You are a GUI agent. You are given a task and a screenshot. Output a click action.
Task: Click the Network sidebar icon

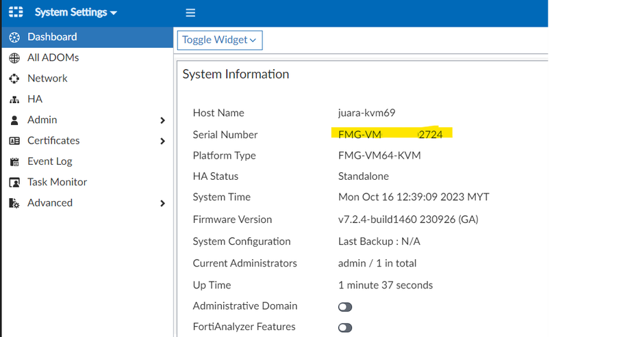14,79
